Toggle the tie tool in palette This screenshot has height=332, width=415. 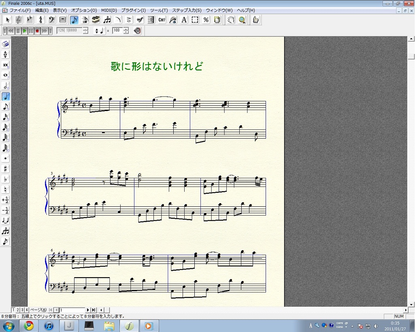pyautogui.click(x=6, y=221)
